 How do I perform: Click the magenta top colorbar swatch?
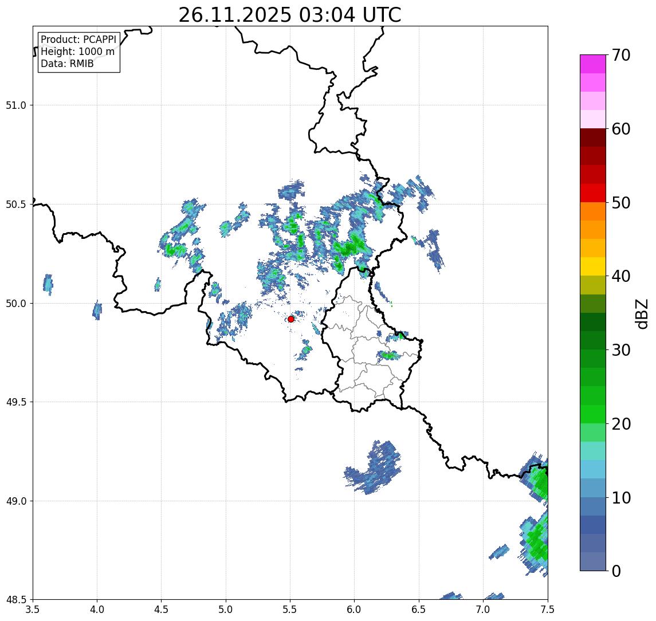[x=593, y=64]
